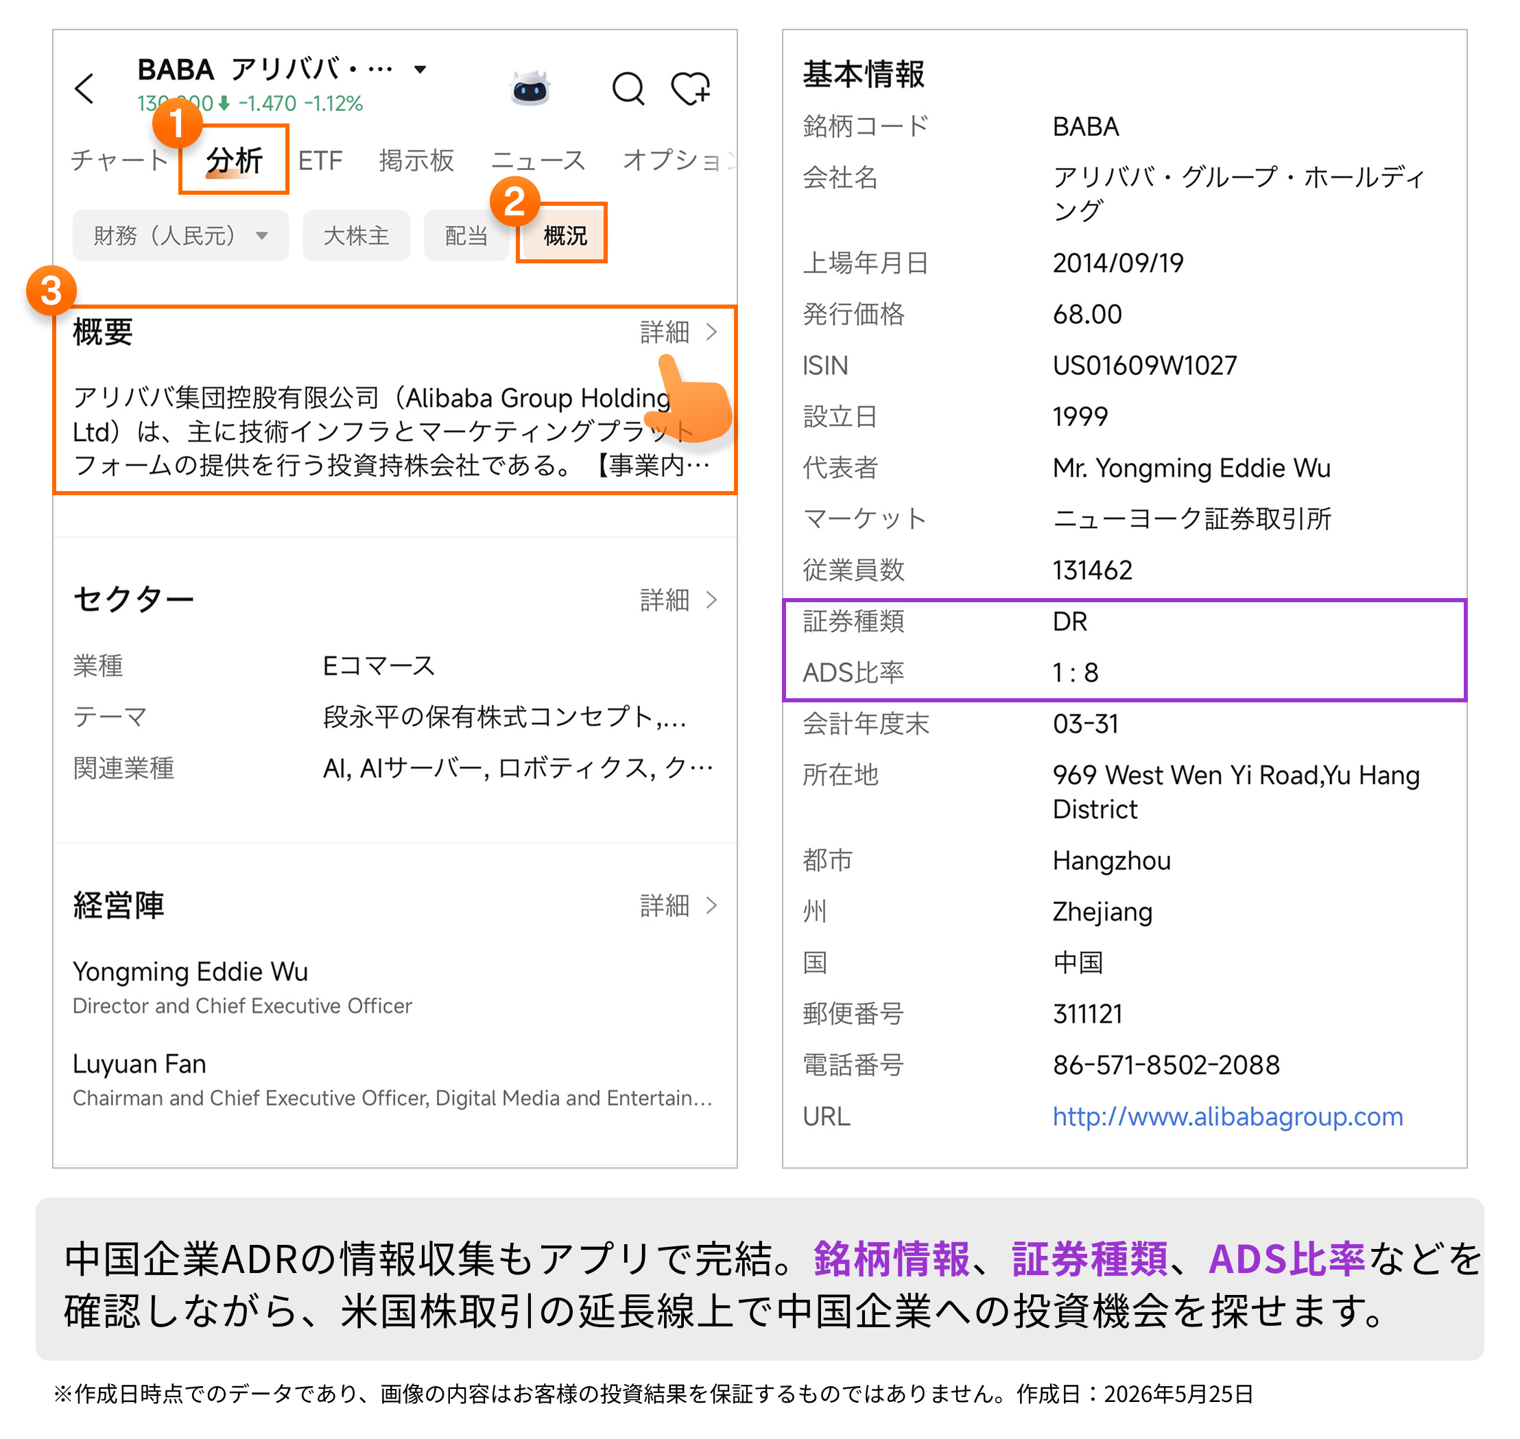This screenshot has width=1520, height=1439.
Task: Select executive Luyuan Fan
Action: tap(139, 1064)
